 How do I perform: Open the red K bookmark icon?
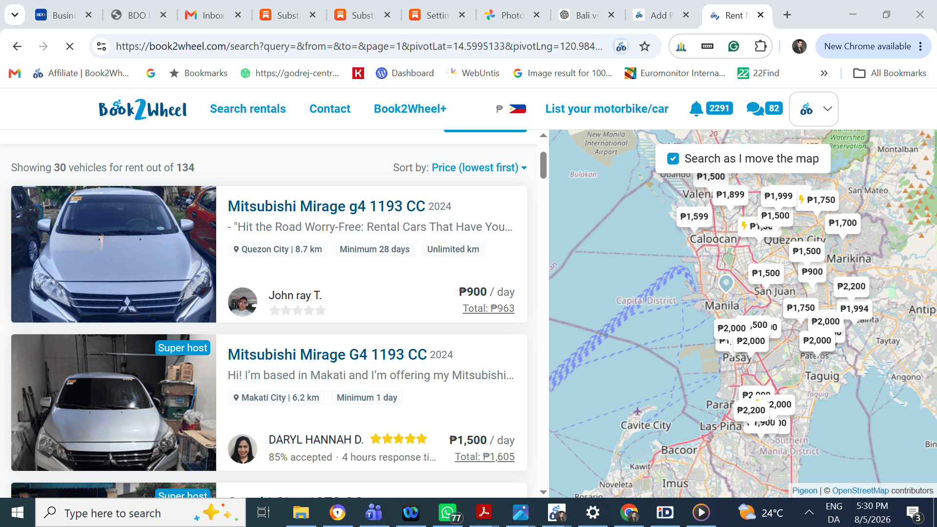(x=358, y=73)
